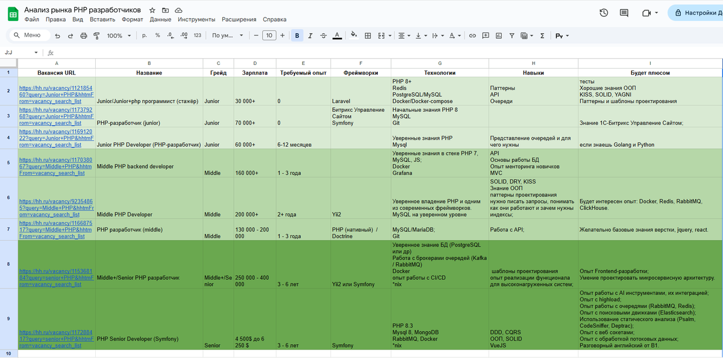
Task: Open the text color picker
Action: coord(337,35)
